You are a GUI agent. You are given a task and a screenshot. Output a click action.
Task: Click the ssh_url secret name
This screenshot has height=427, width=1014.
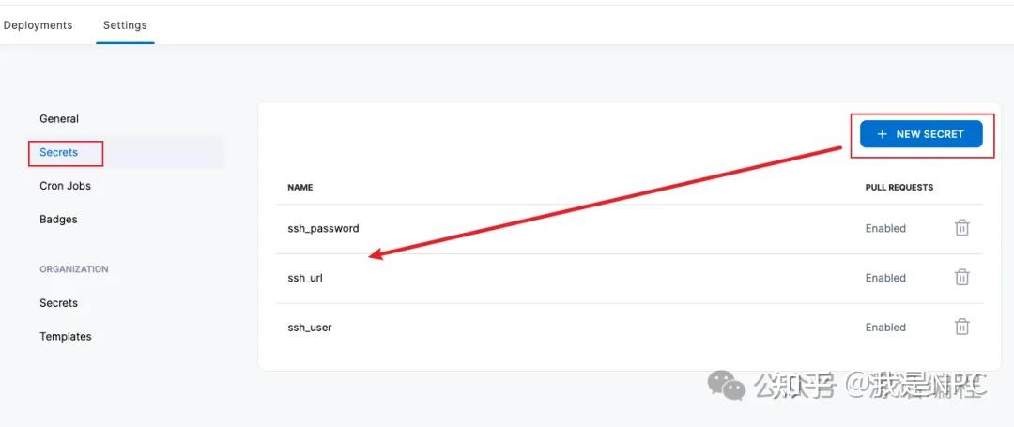305,278
